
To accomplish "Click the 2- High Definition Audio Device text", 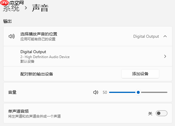I will click(x=45, y=57).
